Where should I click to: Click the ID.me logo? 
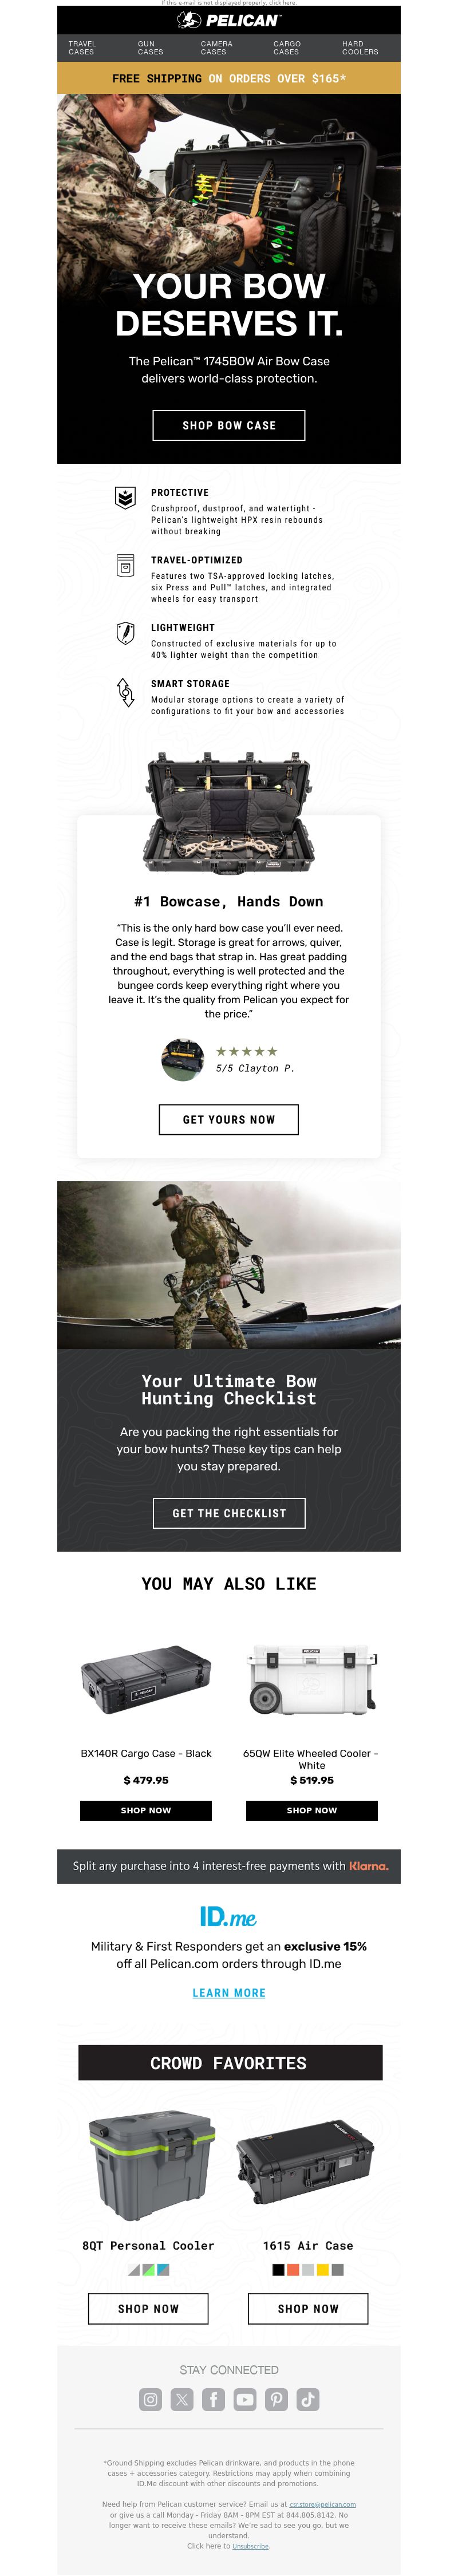tap(228, 1917)
